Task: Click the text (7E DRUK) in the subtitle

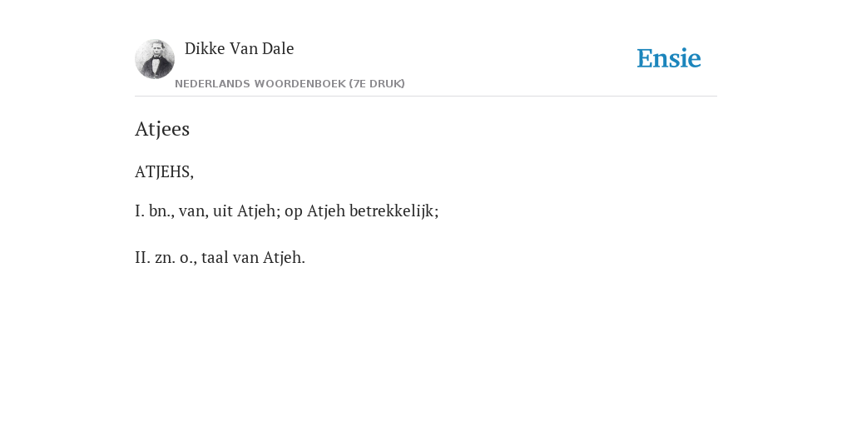Action: pyautogui.click(x=377, y=84)
